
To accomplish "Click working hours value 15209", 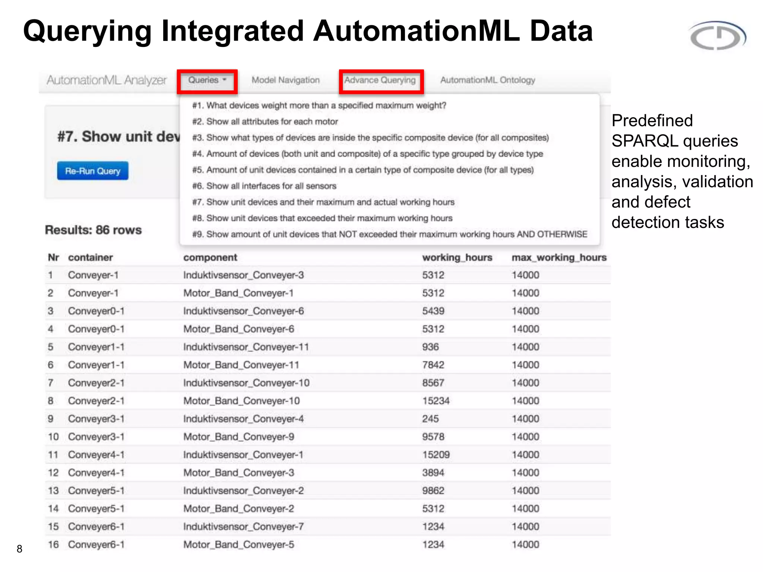I will coord(436,455).
